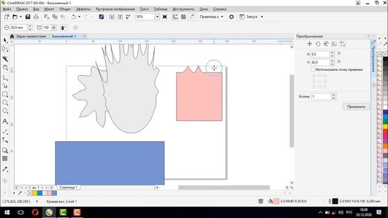Select Size mode in Transformations docker
The image size is (388, 218).
tap(334, 44)
